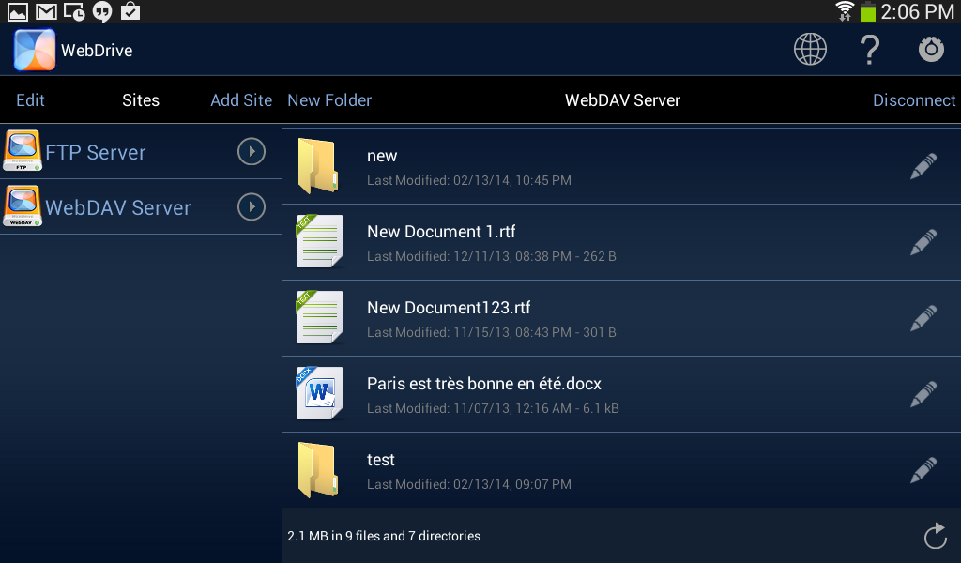Tap 'Last Modified: 02/13/14, 09:07 PM'
The height and width of the screenshot is (563, 961).
point(469,484)
